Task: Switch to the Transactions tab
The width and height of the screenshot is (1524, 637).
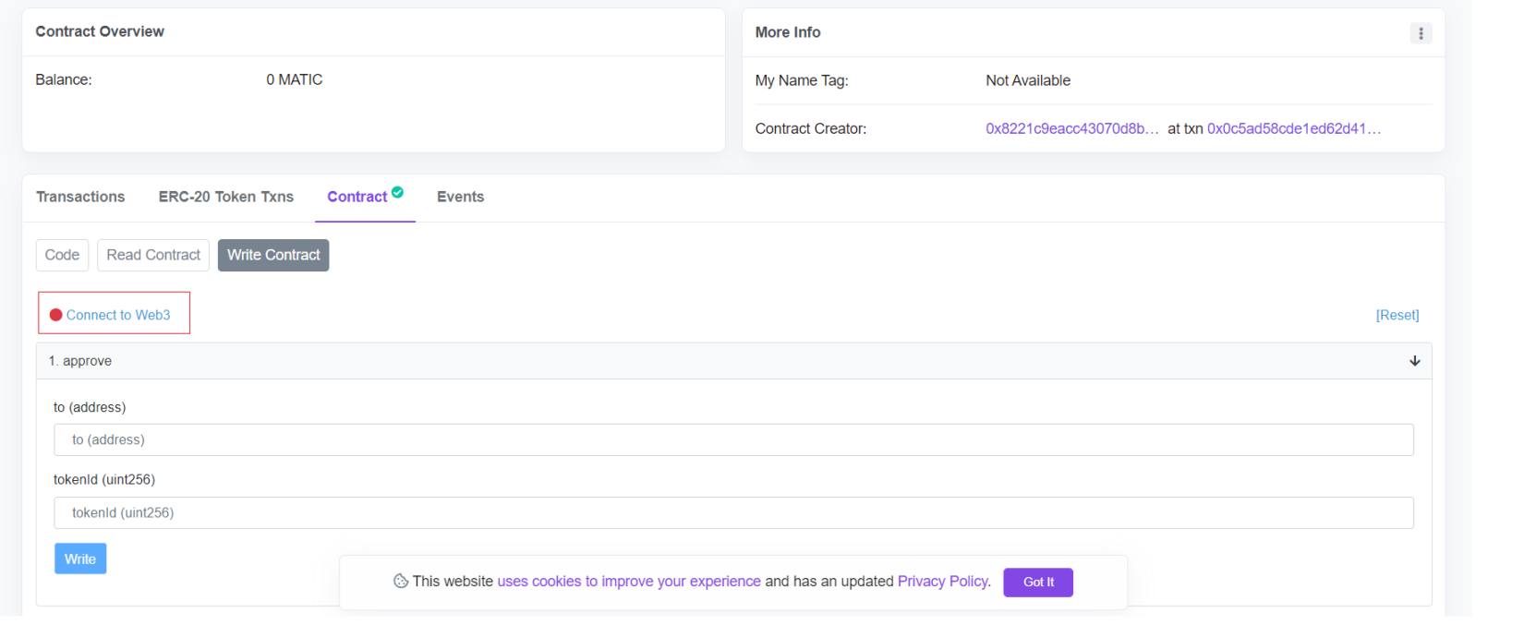Action: coord(80,197)
